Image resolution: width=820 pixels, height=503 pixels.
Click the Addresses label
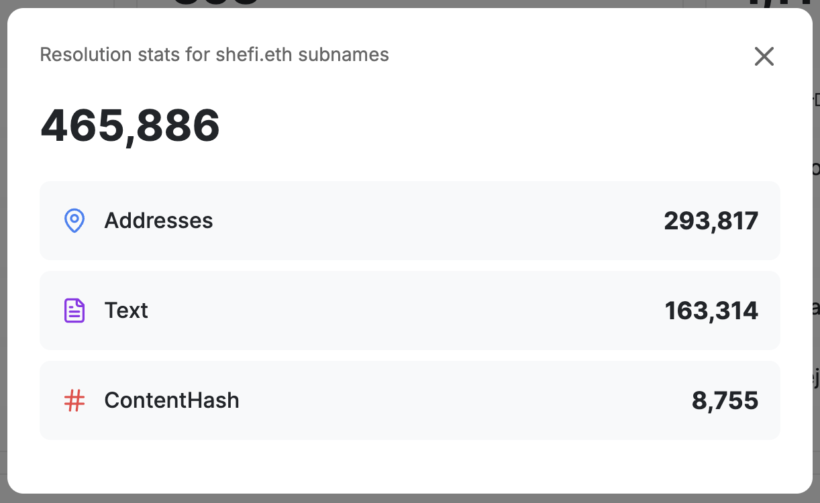(158, 221)
